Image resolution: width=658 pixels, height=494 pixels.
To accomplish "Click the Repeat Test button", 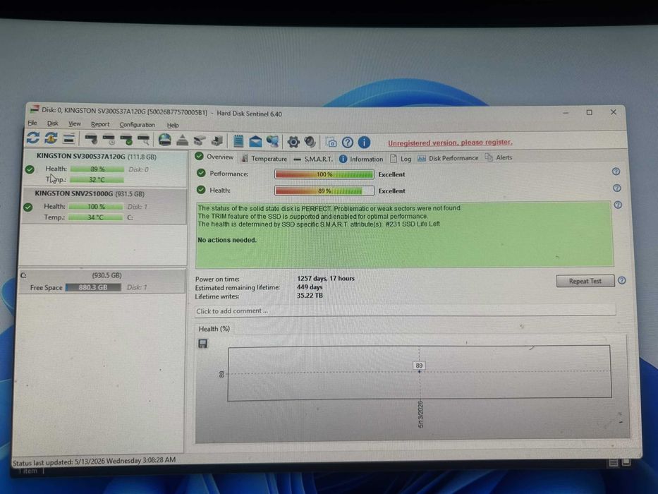I will 585,281.
